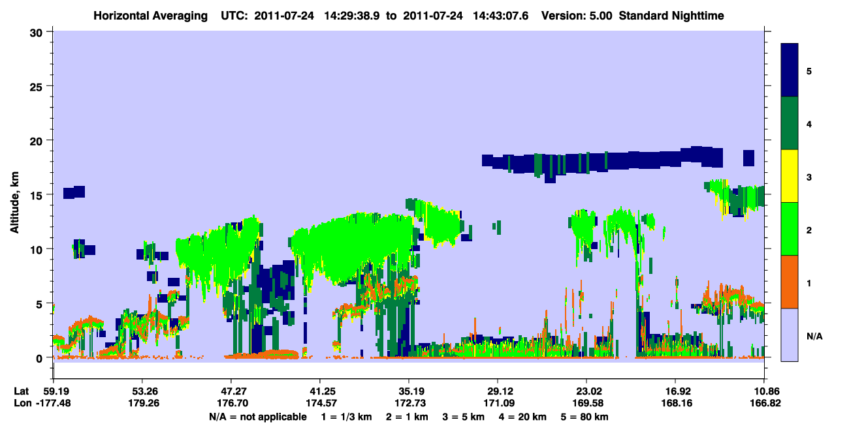
Task: Click legend text '5 = 80 km'
Action: pos(586,417)
